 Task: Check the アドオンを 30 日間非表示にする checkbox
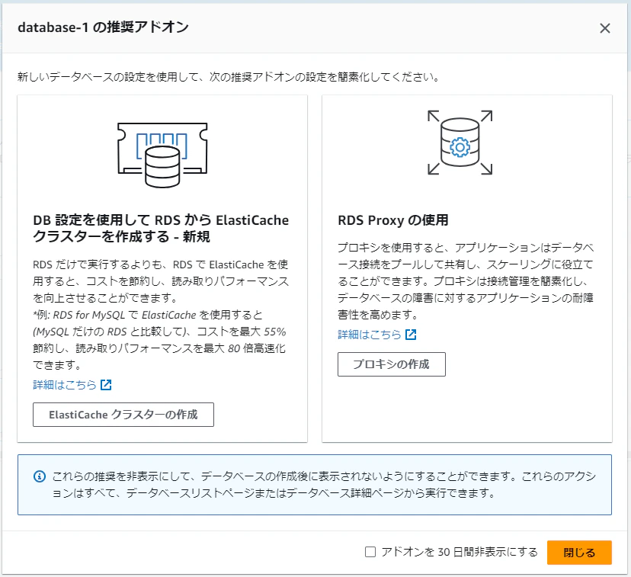[370, 552]
